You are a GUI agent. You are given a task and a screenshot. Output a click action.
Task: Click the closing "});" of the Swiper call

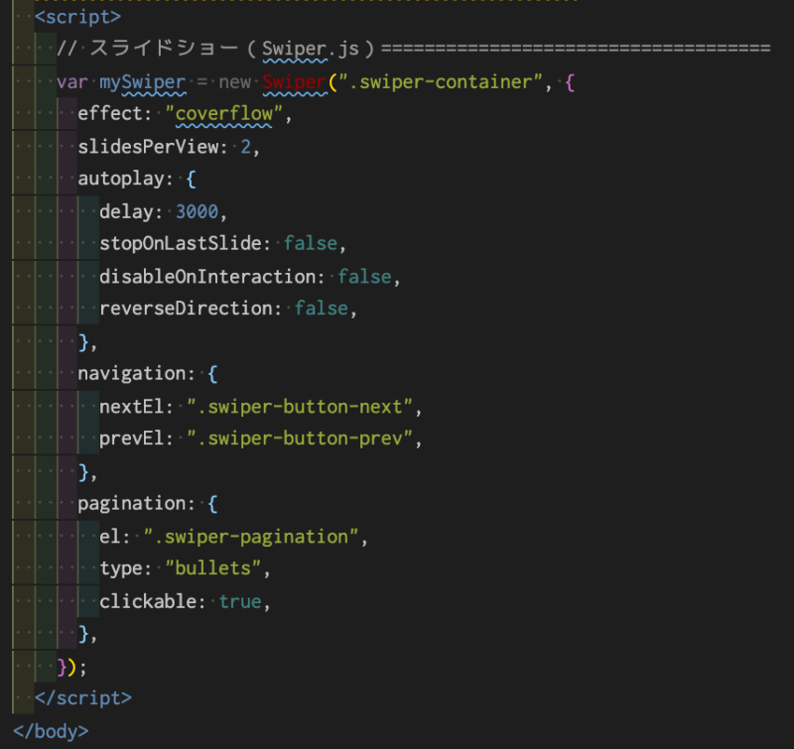[71, 668]
